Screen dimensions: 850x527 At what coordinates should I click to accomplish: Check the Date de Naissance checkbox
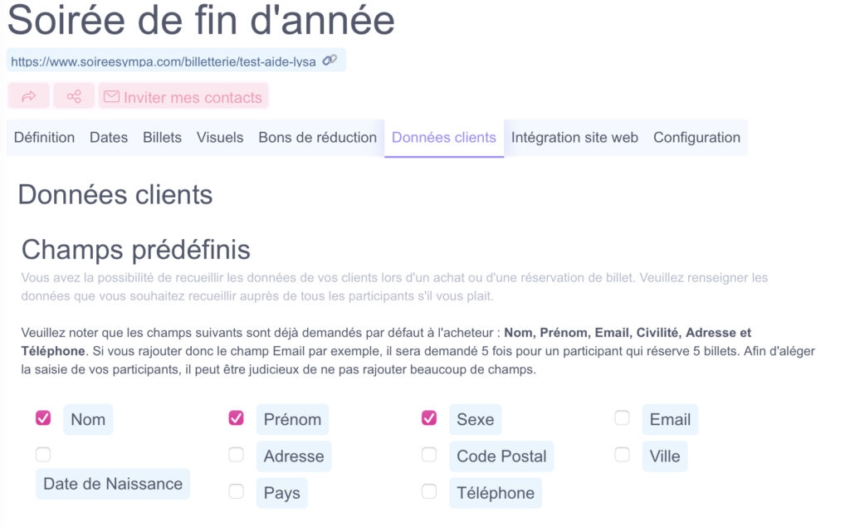click(43, 454)
